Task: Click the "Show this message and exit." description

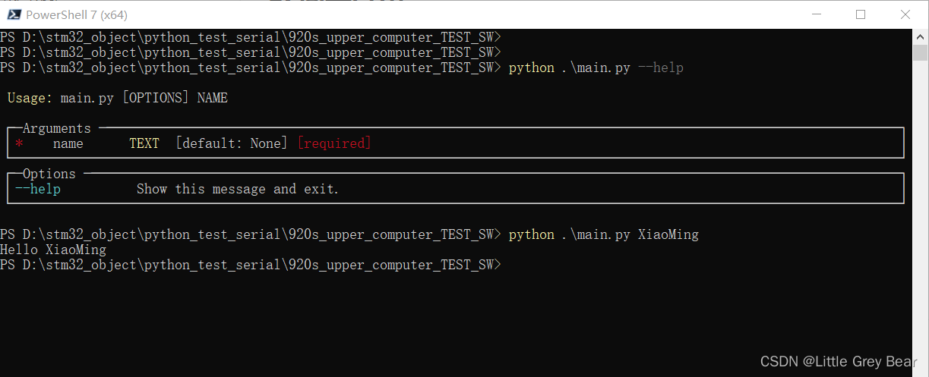Action: tap(238, 189)
